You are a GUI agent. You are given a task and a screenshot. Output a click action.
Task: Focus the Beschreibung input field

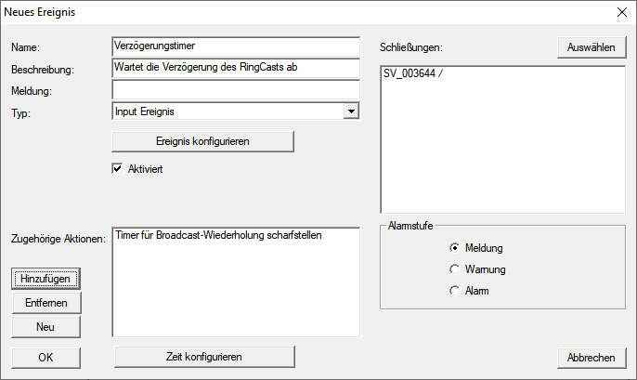click(x=235, y=69)
